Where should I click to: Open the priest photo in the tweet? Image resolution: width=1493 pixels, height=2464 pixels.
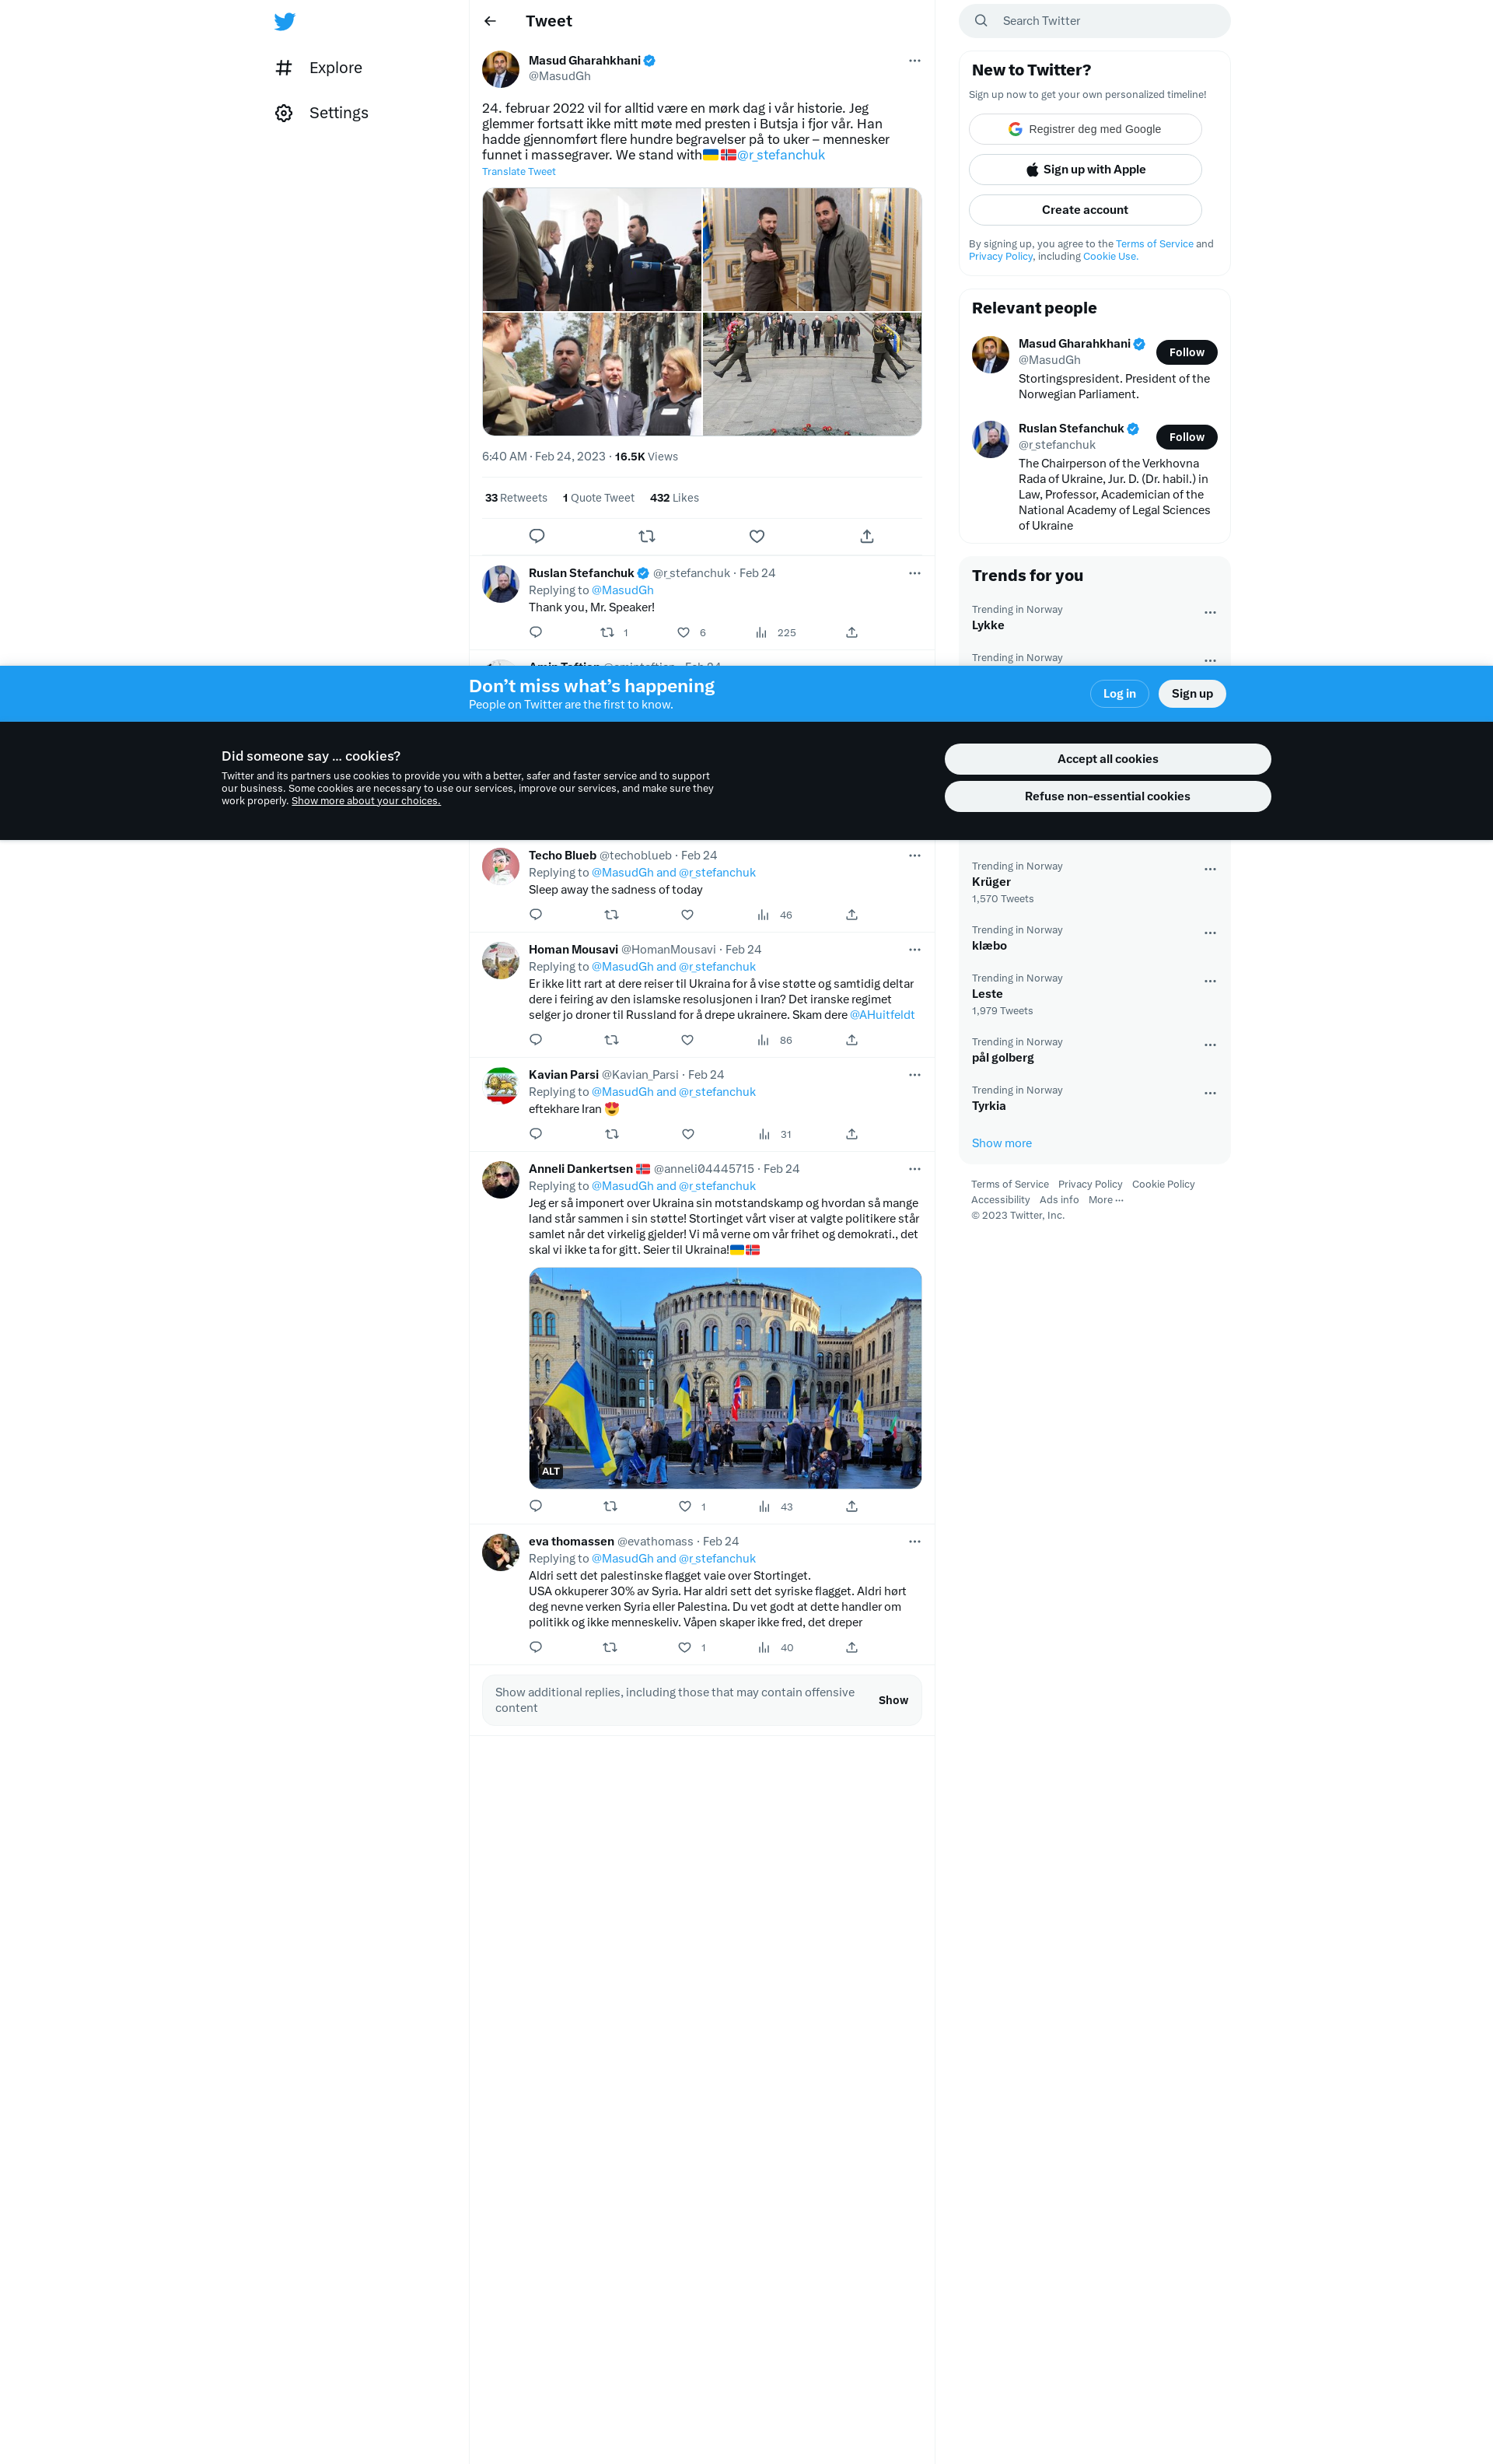coord(592,249)
